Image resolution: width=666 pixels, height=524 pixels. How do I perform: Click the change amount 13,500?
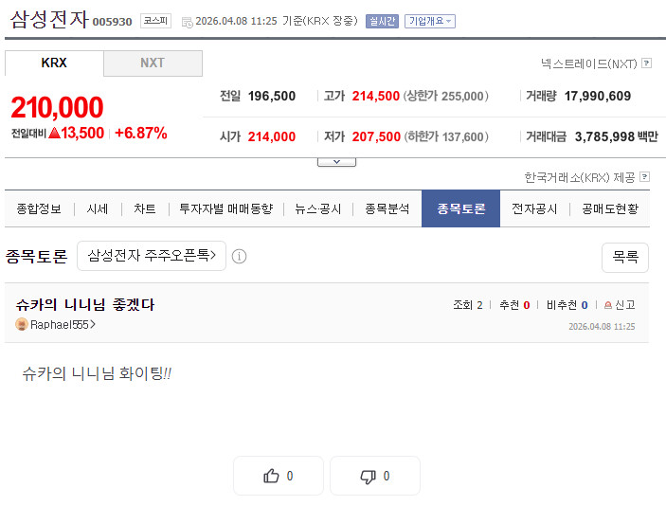pyautogui.click(x=82, y=133)
